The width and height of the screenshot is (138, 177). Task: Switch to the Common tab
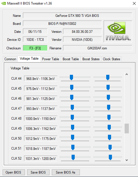10,59
